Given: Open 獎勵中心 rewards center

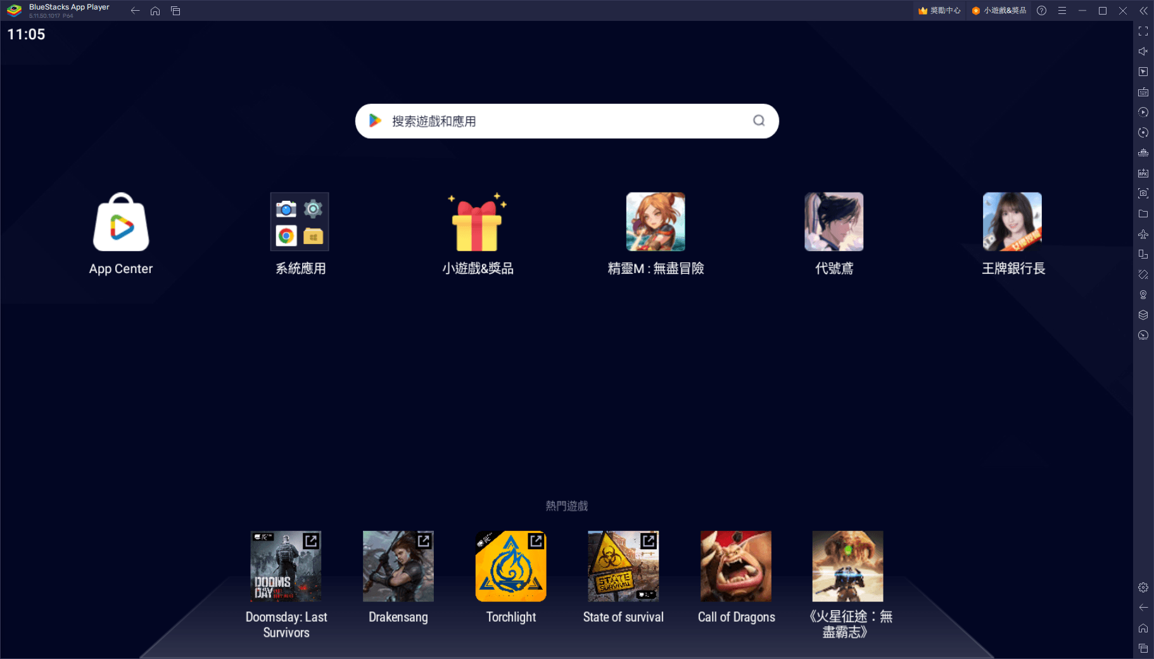Looking at the screenshot, I should coord(939,11).
